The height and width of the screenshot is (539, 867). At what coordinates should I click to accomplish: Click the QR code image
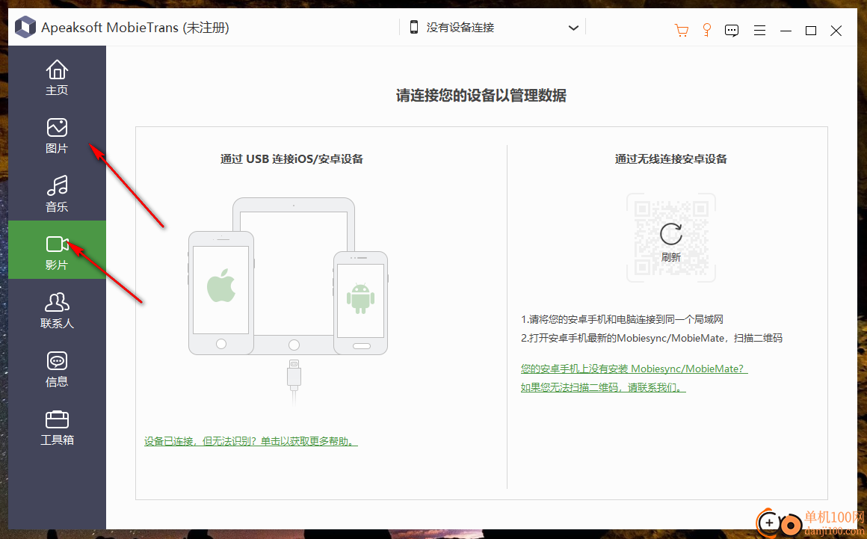[x=670, y=238]
